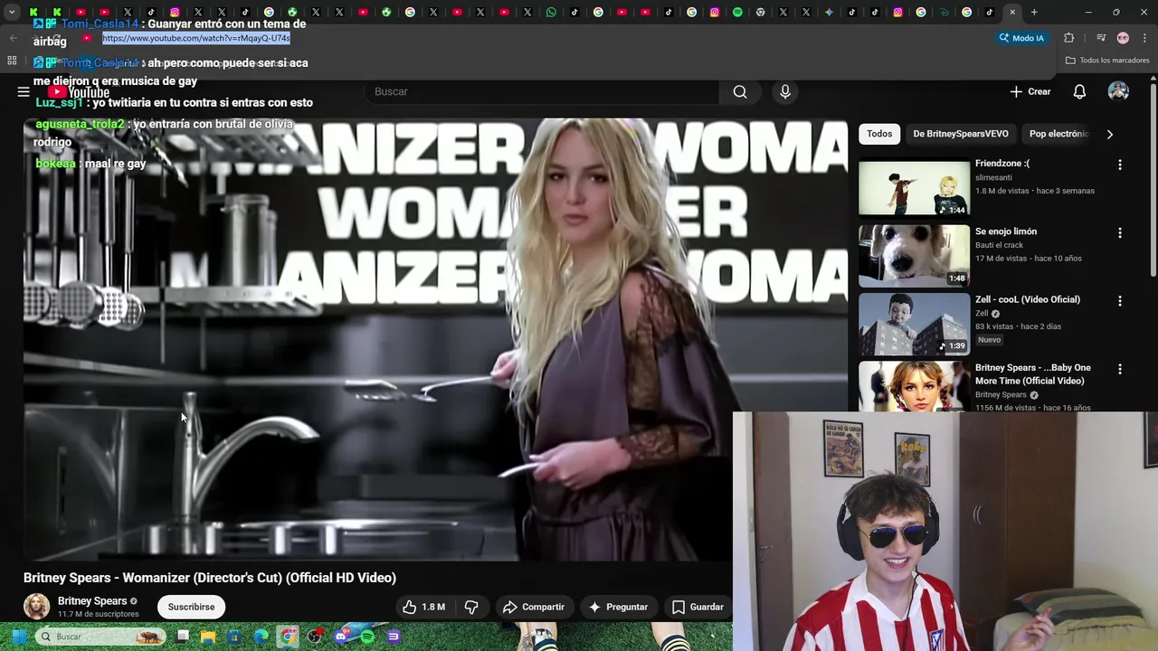Click the Preguntar button
This screenshot has height=651, width=1158.
(618, 607)
